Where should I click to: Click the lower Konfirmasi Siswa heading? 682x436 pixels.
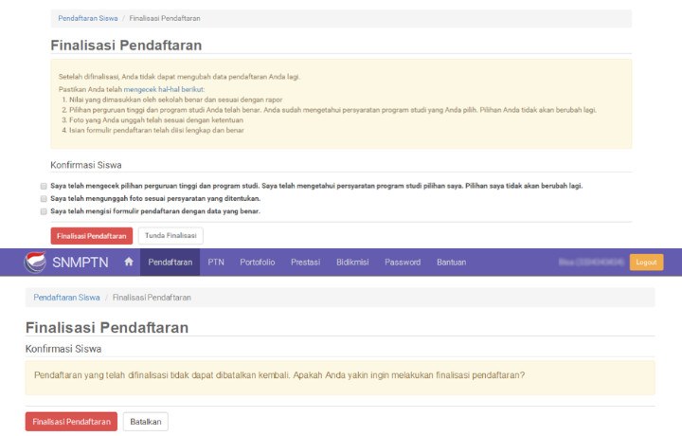click(x=63, y=349)
